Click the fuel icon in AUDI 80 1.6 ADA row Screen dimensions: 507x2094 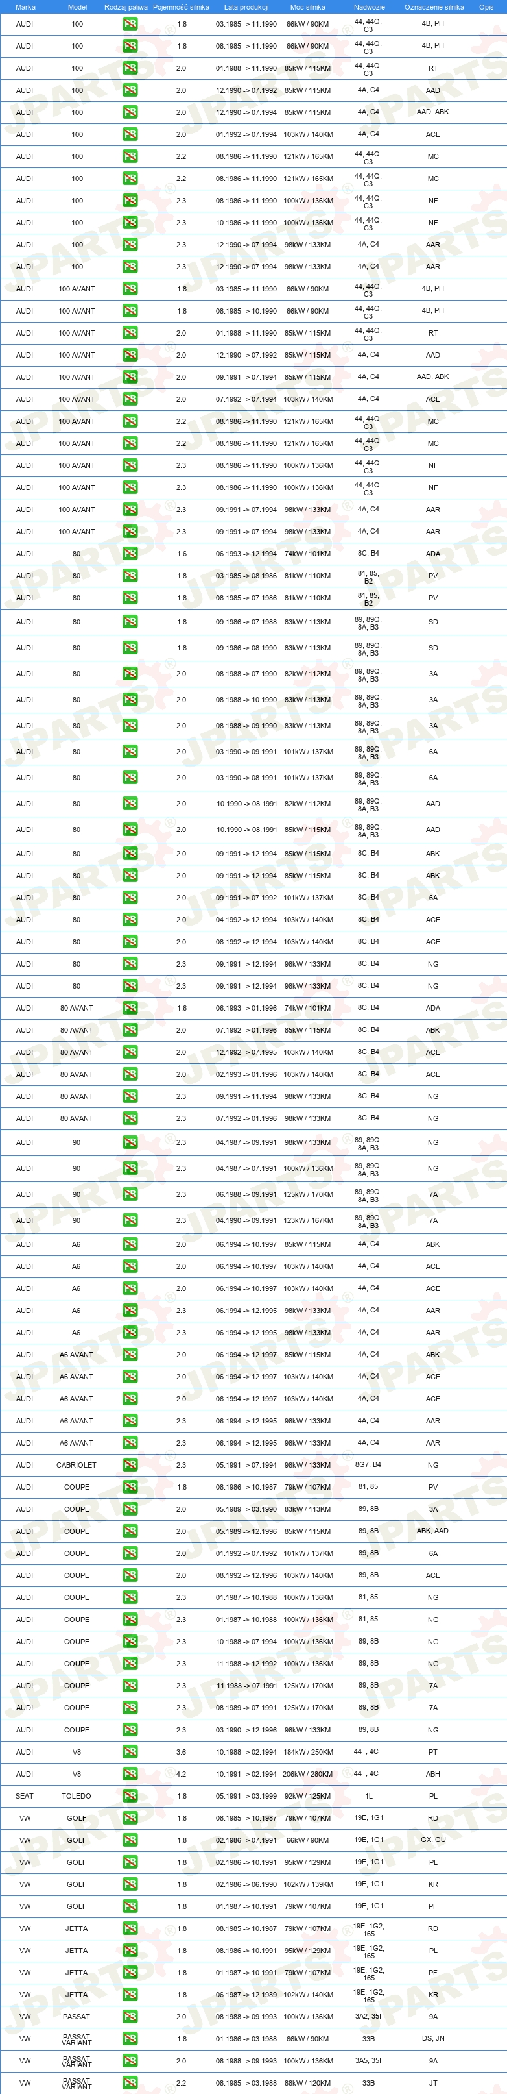point(130,554)
